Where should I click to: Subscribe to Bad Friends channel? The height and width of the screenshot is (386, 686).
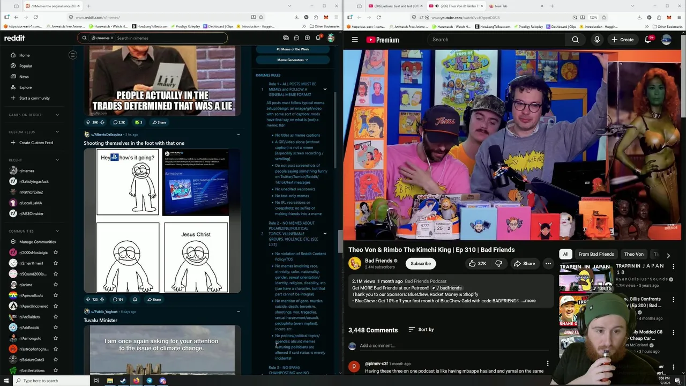tap(421, 263)
